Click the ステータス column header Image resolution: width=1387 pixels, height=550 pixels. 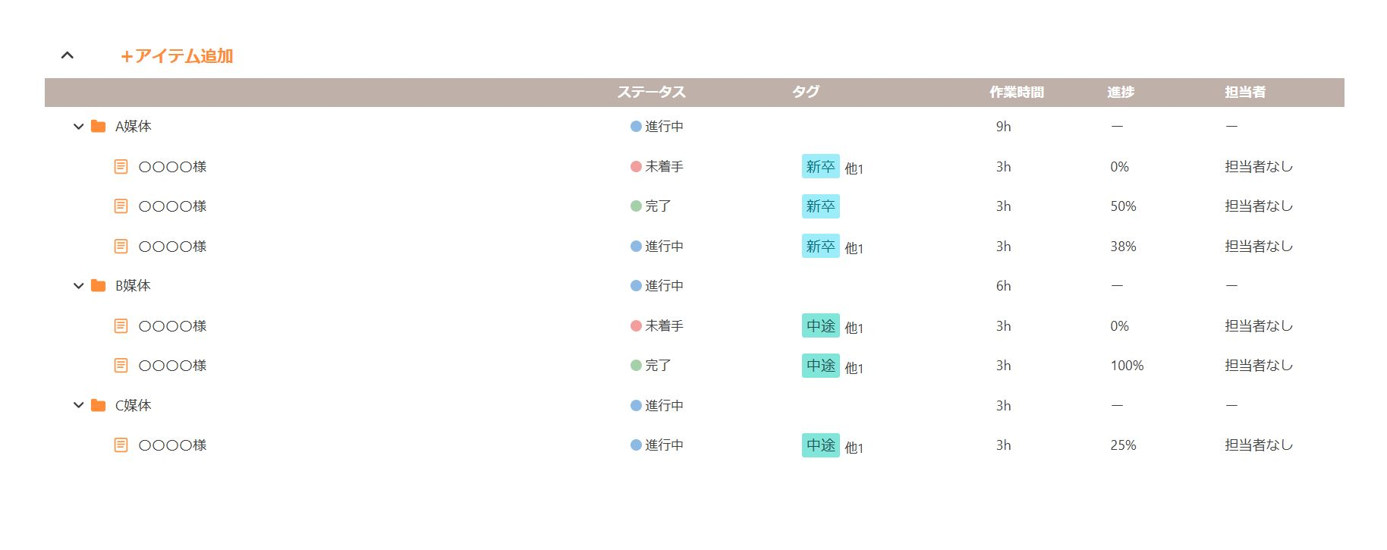(651, 93)
